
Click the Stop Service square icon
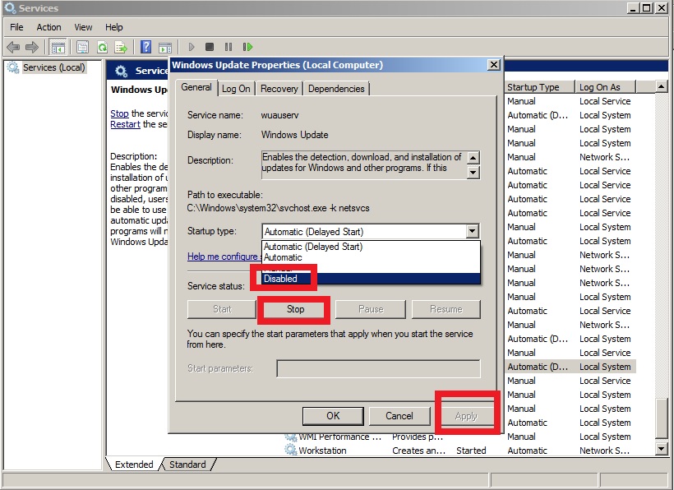[210, 47]
